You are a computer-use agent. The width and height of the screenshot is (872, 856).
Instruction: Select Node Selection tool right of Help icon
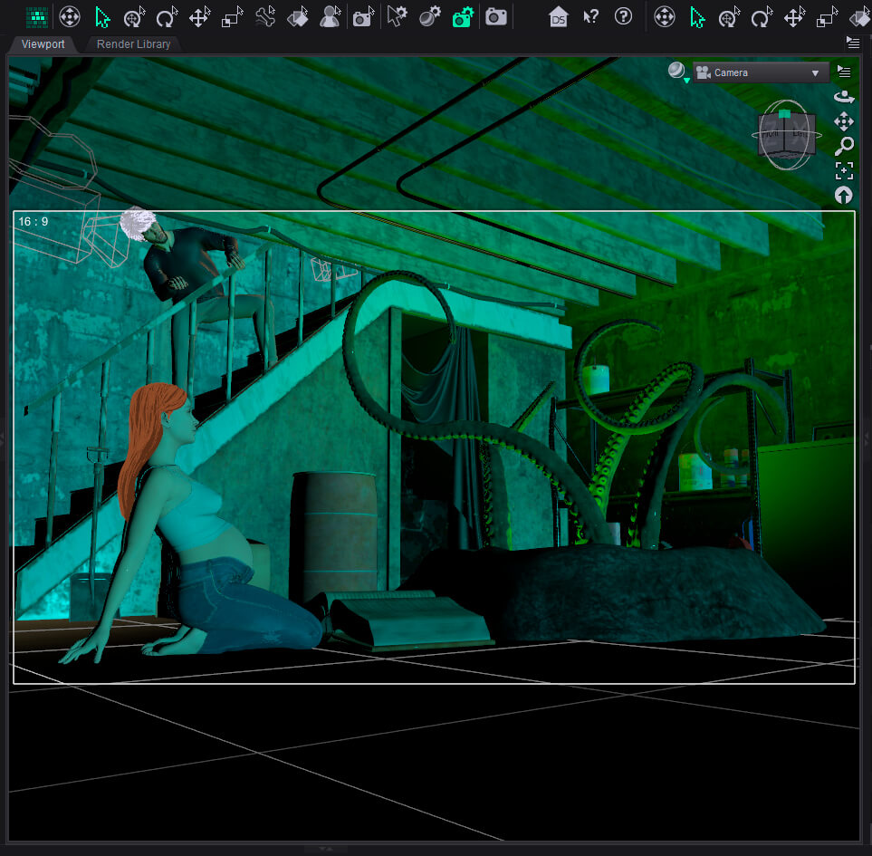click(x=697, y=17)
